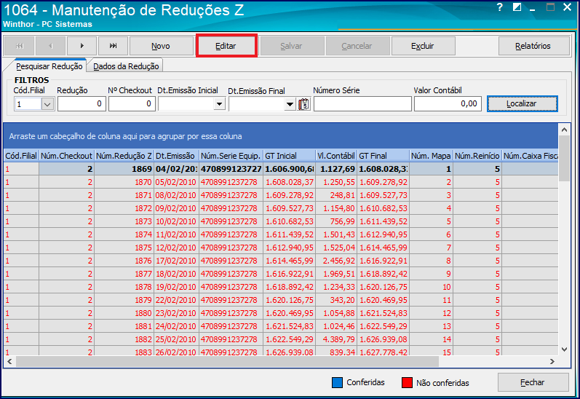Select the row with redução 1869

pos(281,169)
